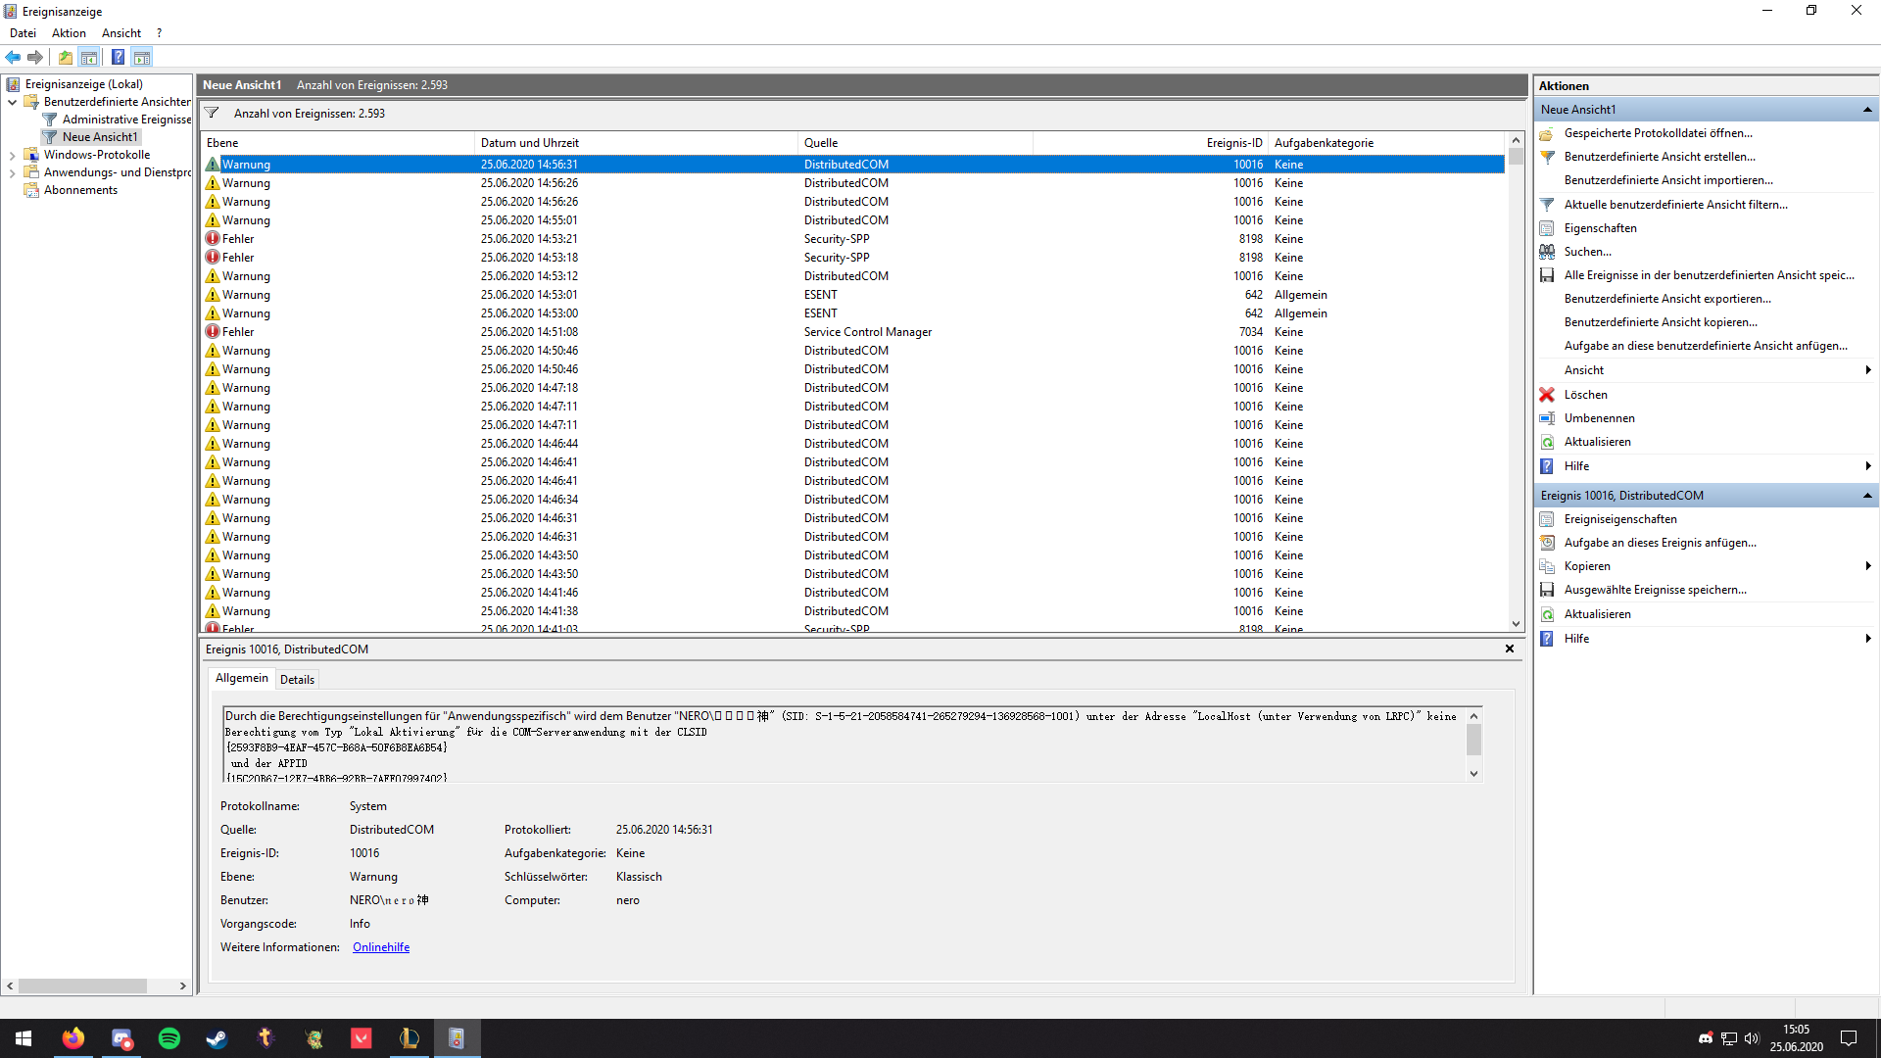Image resolution: width=1881 pixels, height=1058 pixels.
Task: Close the event preview pane
Action: coord(1510,649)
